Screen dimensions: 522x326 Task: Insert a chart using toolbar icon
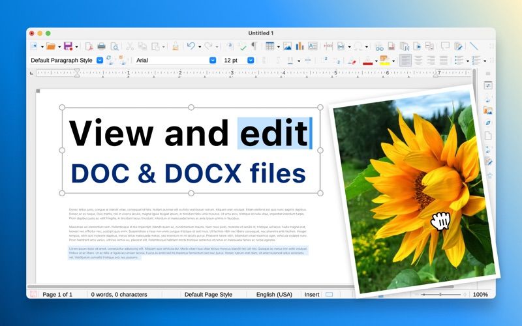click(x=299, y=46)
